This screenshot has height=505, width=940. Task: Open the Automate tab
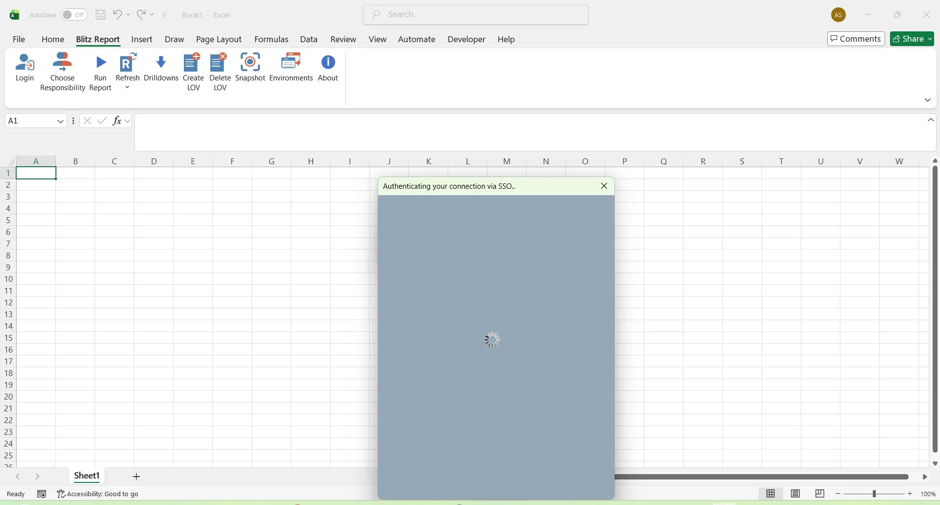(x=417, y=39)
